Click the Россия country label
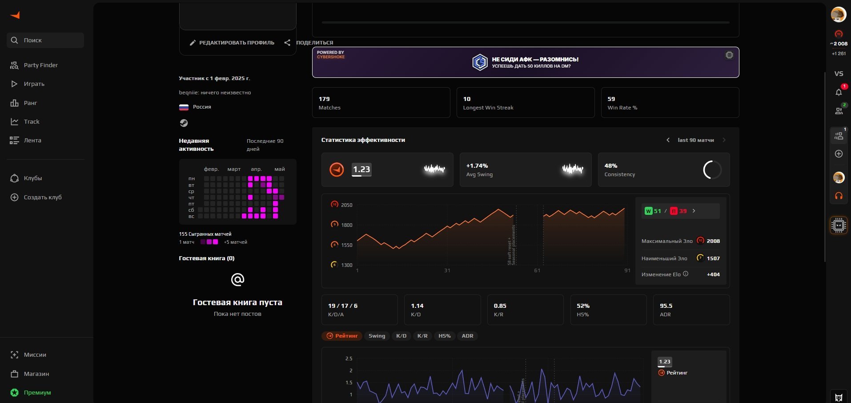The image size is (851, 403). pyautogui.click(x=202, y=107)
